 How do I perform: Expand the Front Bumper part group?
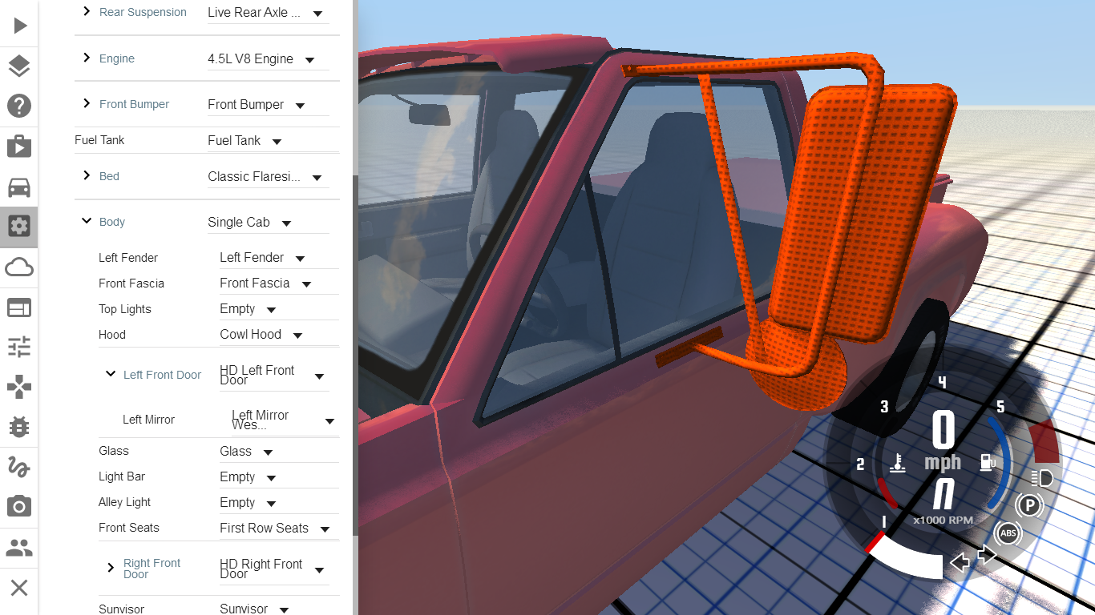[x=87, y=103]
